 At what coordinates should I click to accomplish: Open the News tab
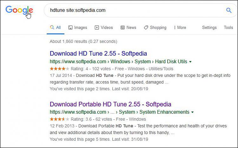click(x=128, y=28)
